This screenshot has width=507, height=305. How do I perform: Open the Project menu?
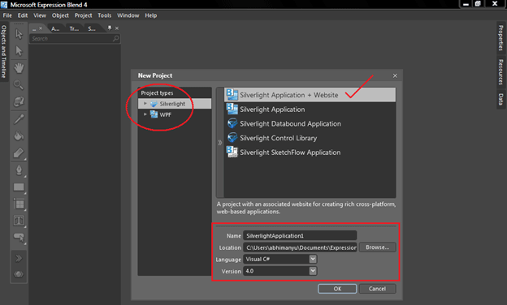tap(83, 15)
